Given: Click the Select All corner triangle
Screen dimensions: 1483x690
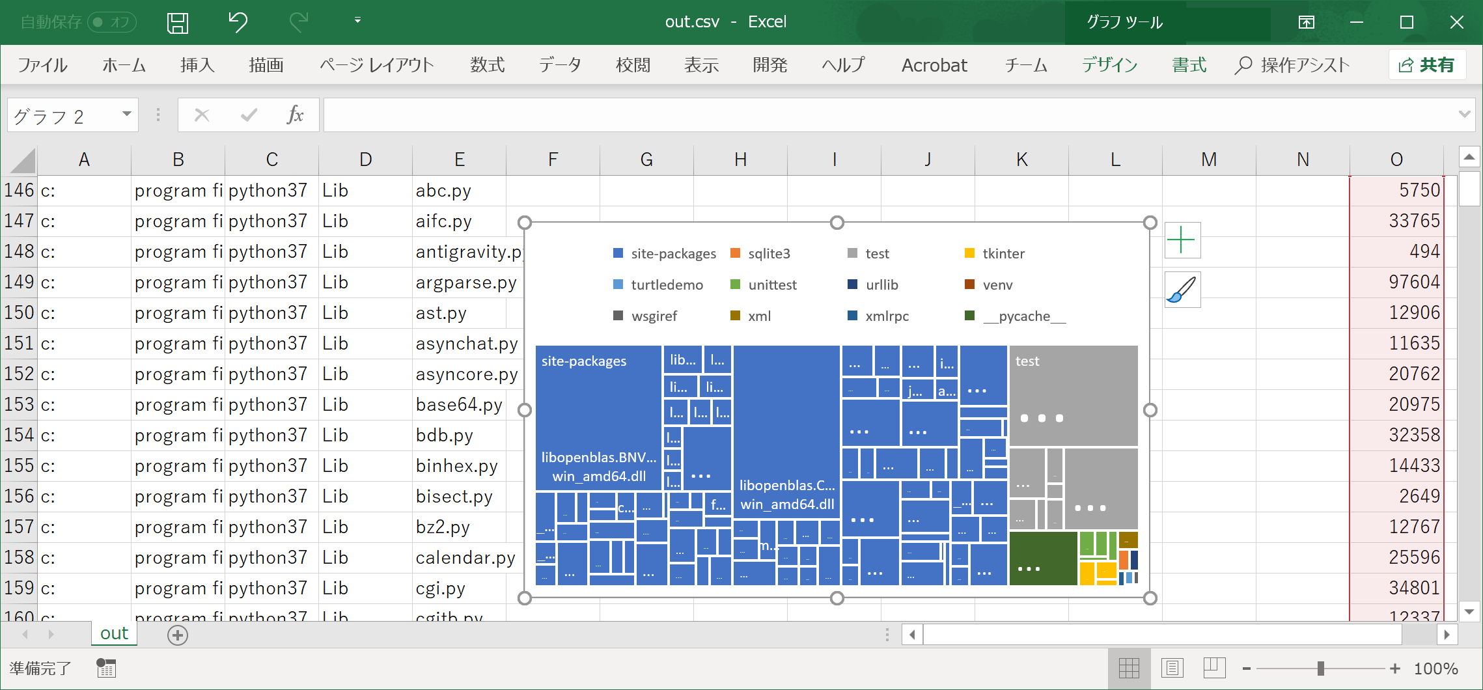Looking at the screenshot, I should tap(21, 161).
